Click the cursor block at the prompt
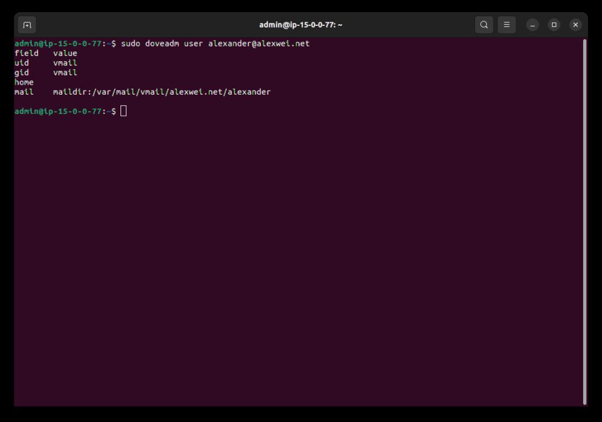This screenshot has height=422, width=602. point(123,111)
